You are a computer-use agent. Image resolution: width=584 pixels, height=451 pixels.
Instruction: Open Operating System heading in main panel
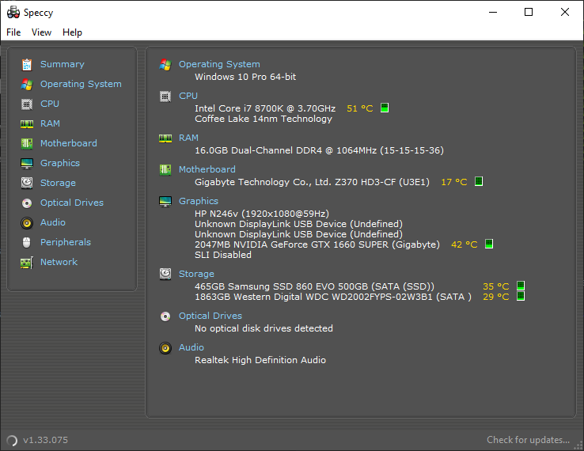[219, 64]
